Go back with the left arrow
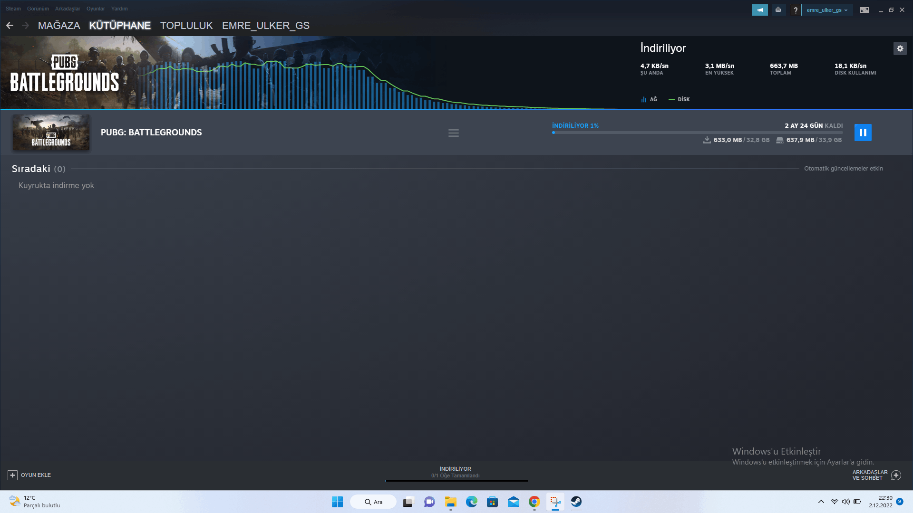The image size is (913, 513). click(x=10, y=25)
